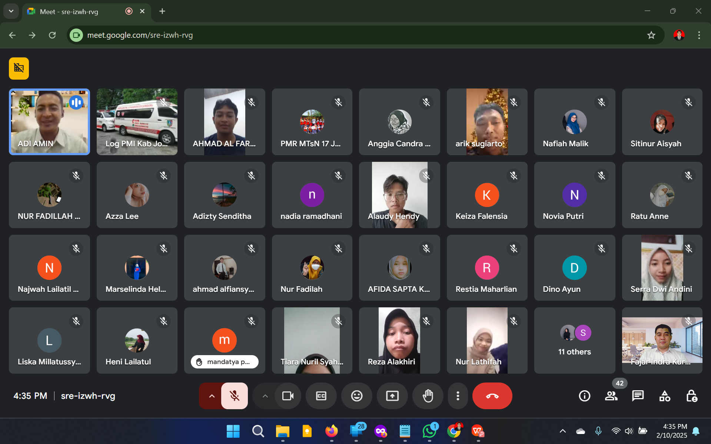
Task: Expand audio settings arrow beside the microphone
Action: tap(212, 396)
